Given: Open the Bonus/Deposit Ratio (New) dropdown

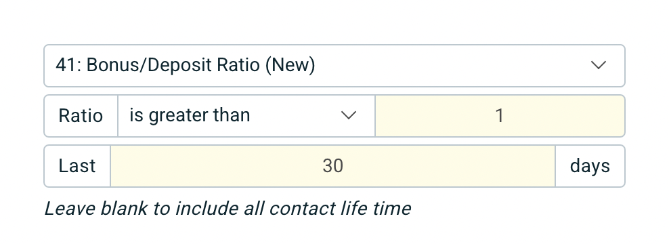Looking at the screenshot, I should click(334, 66).
